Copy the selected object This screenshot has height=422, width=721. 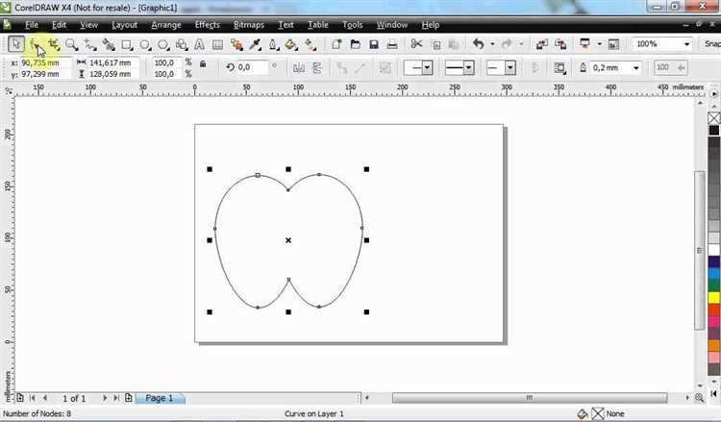tap(435, 44)
